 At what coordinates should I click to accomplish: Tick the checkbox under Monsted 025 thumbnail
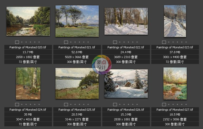click(66, 105)
